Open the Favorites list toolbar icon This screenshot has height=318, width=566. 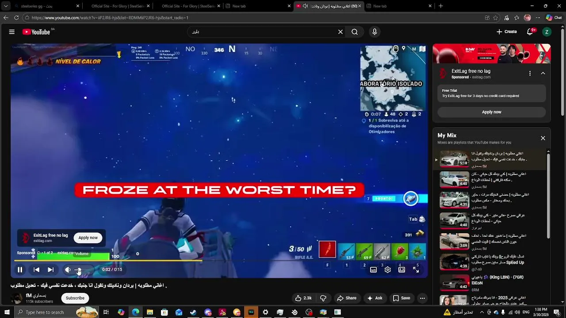(516, 18)
